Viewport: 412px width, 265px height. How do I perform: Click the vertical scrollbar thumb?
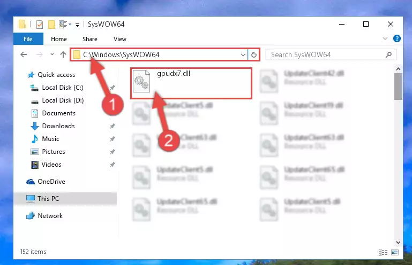[398, 87]
